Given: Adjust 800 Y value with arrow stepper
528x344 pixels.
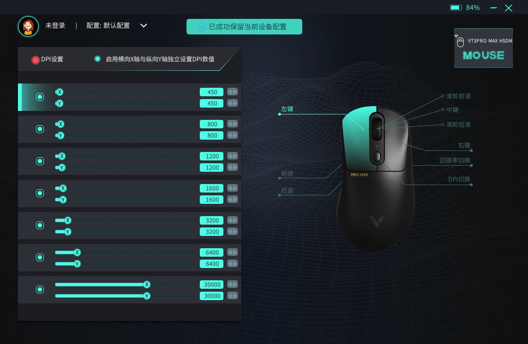Looking at the screenshot, I should pos(232,135).
